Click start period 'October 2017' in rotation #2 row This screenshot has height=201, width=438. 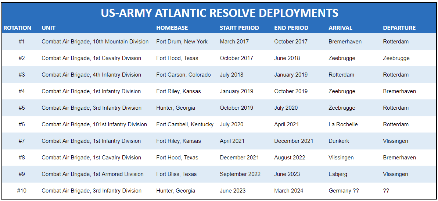point(237,58)
